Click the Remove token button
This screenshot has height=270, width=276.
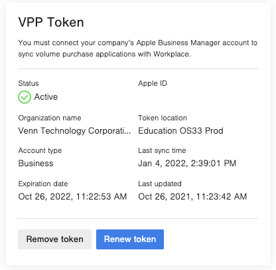[x=54, y=239]
